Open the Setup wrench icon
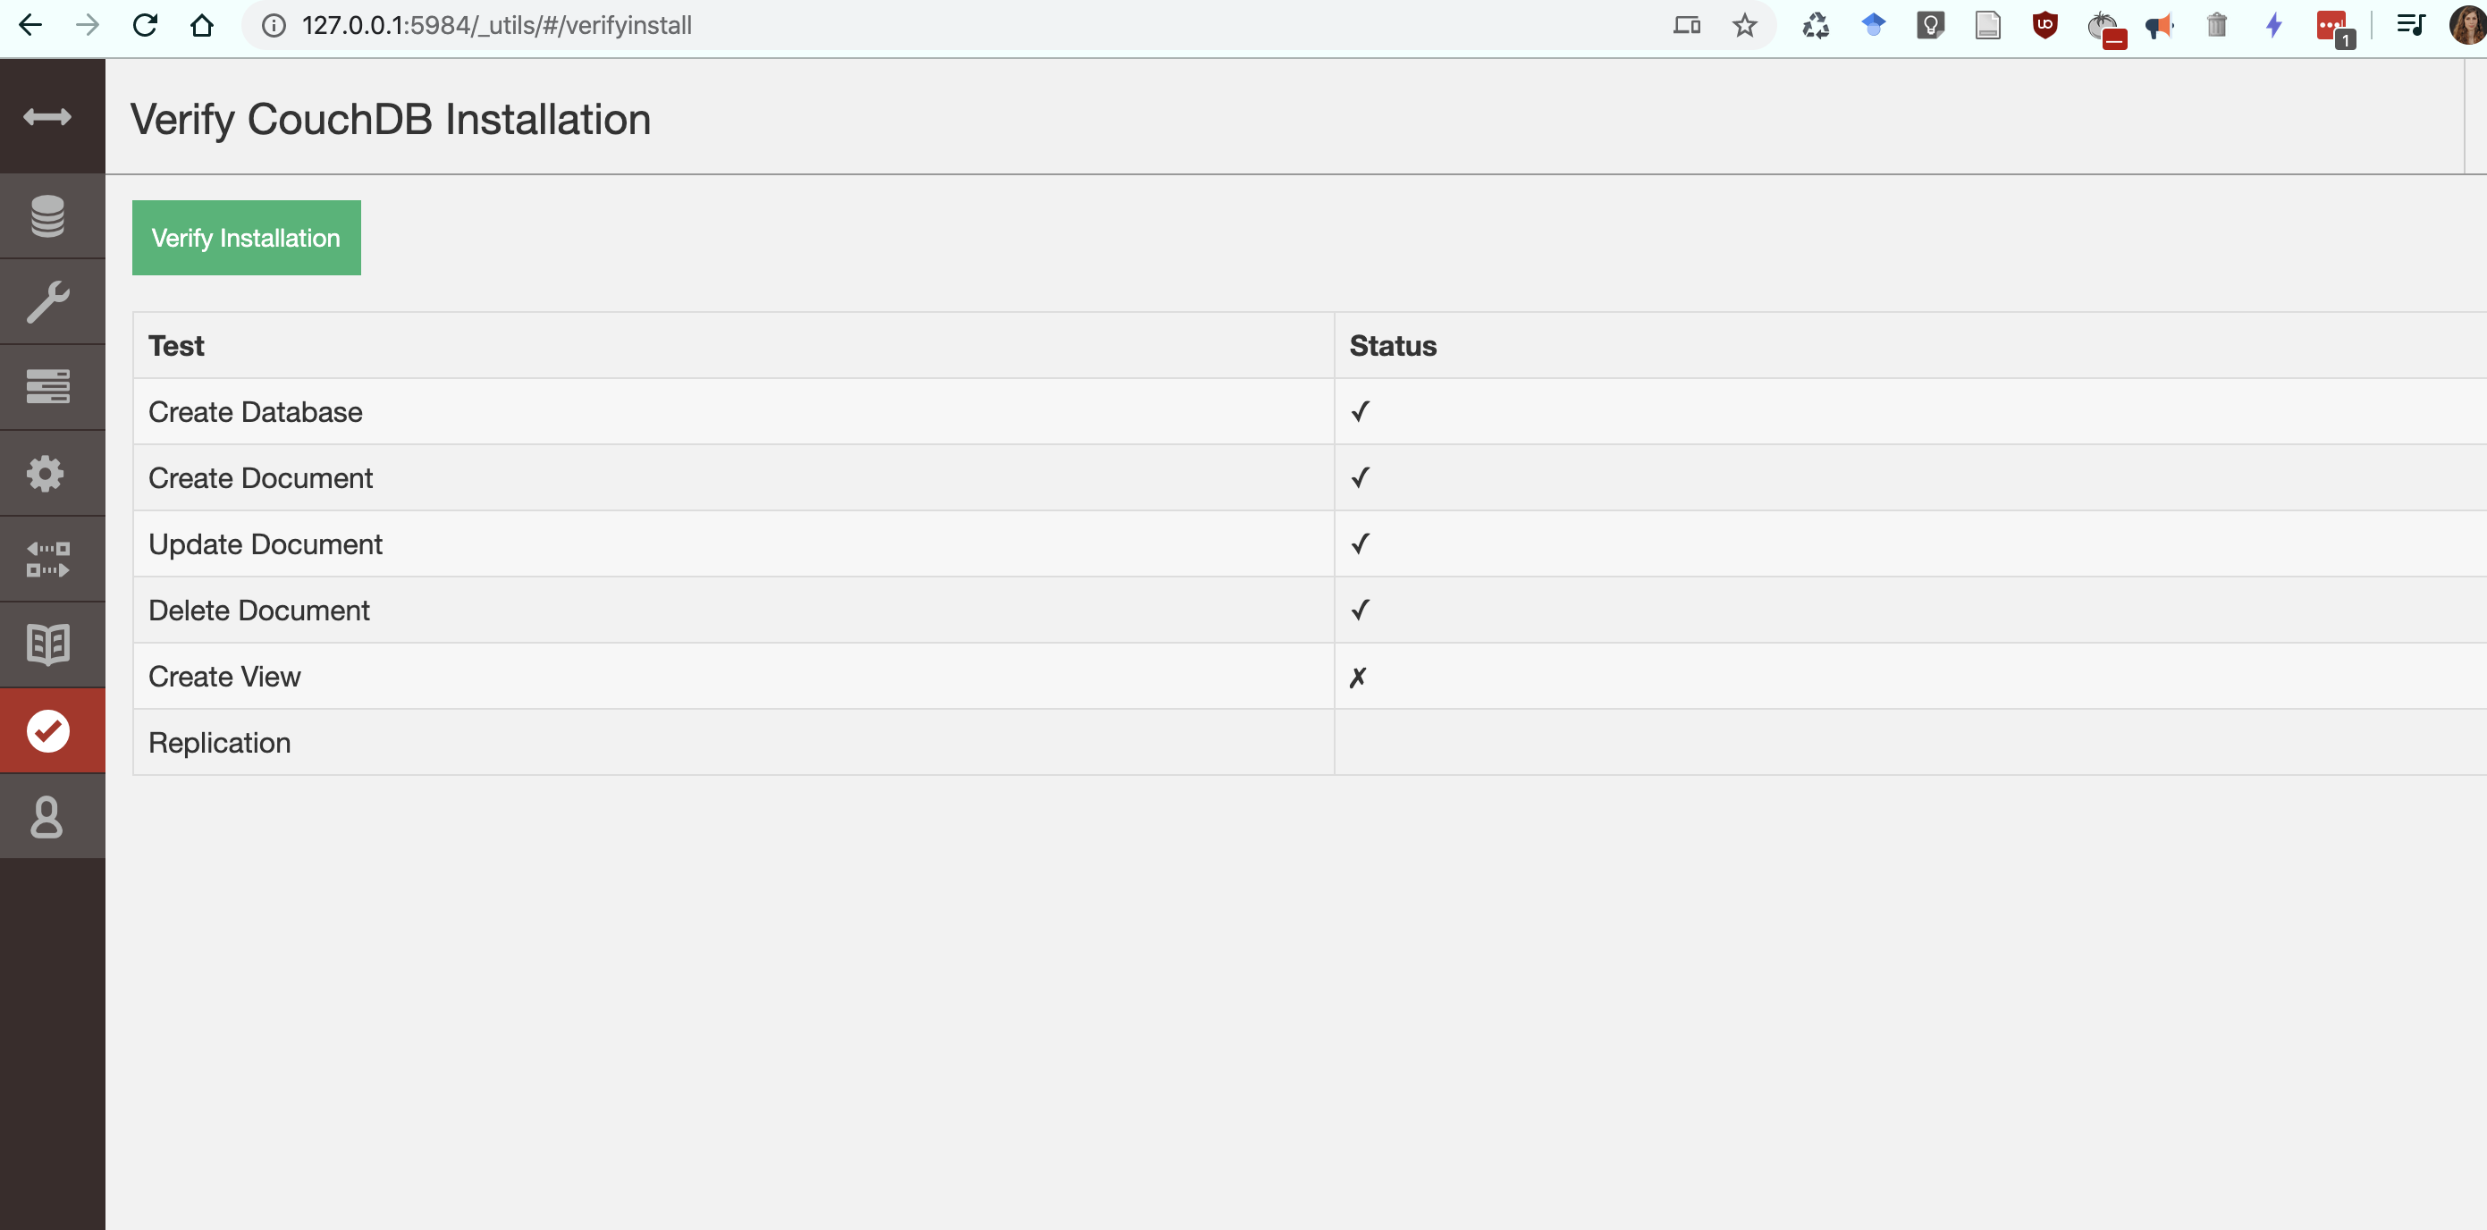This screenshot has width=2487, height=1230. pyautogui.click(x=47, y=301)
